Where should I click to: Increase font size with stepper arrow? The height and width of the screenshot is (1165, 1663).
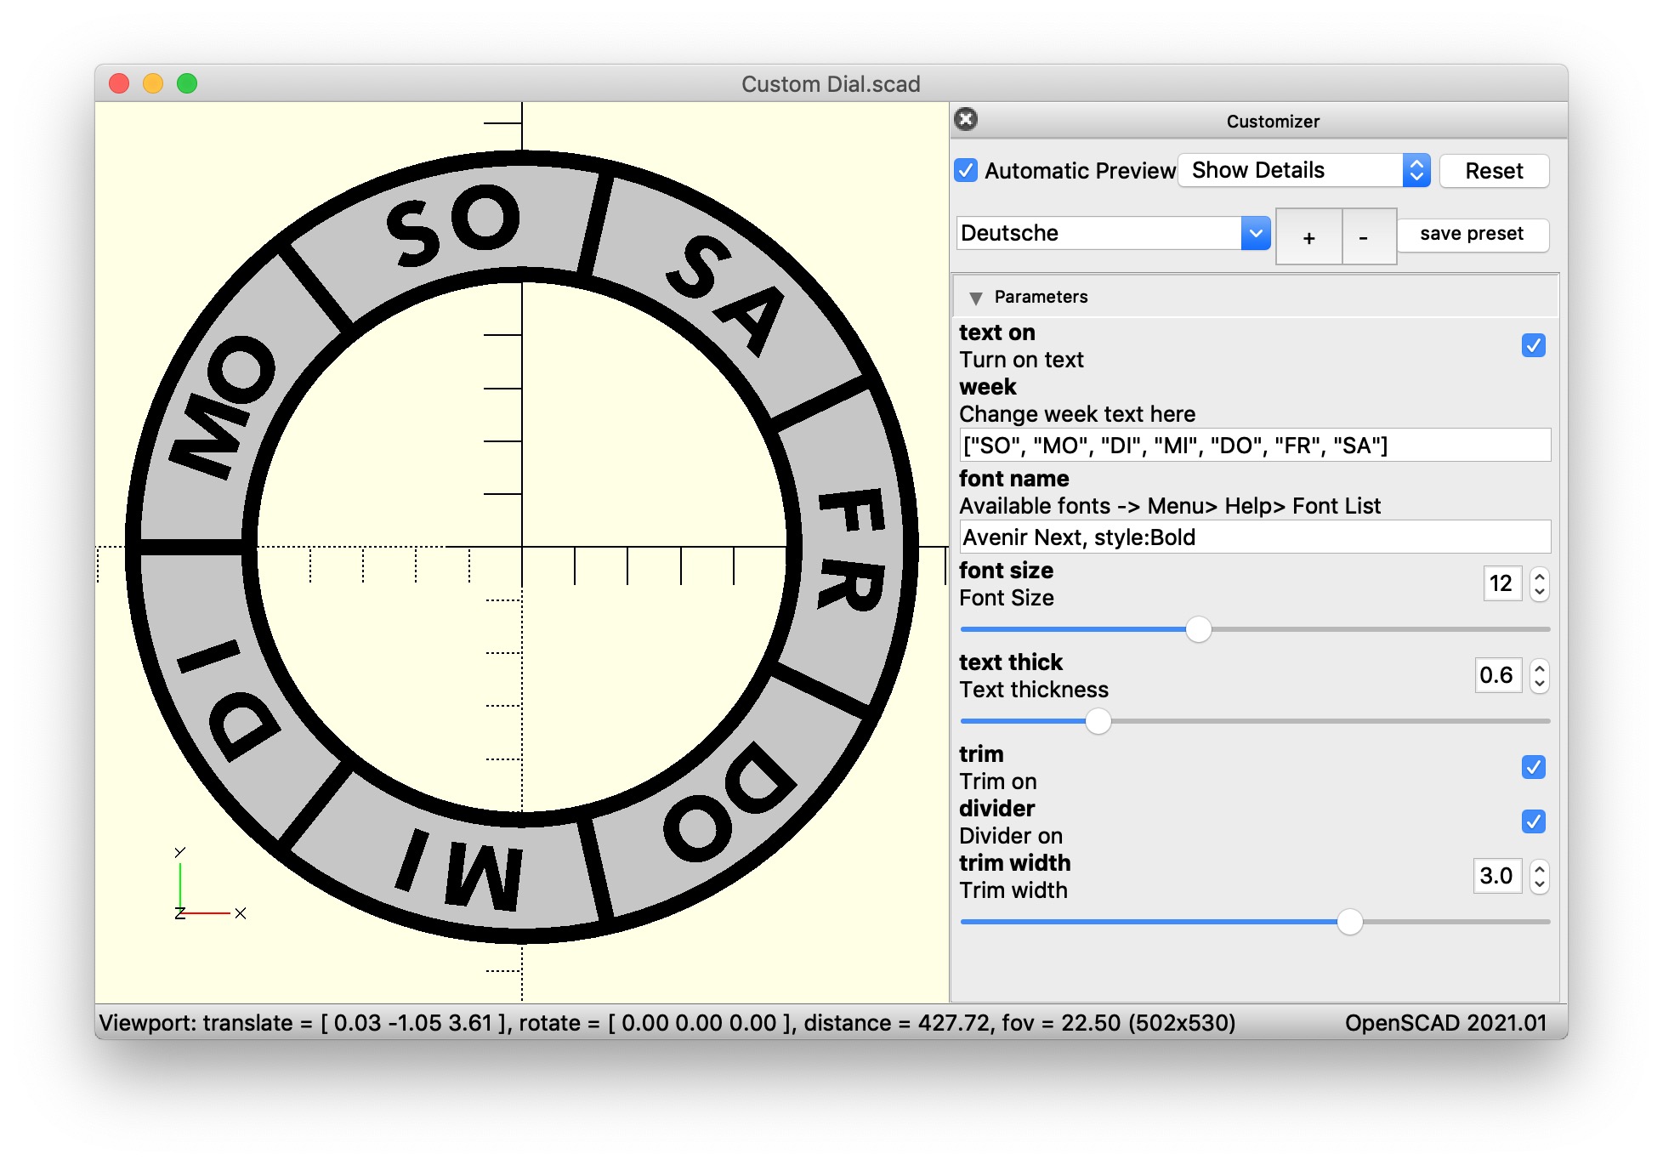[x=1540, y=576]
